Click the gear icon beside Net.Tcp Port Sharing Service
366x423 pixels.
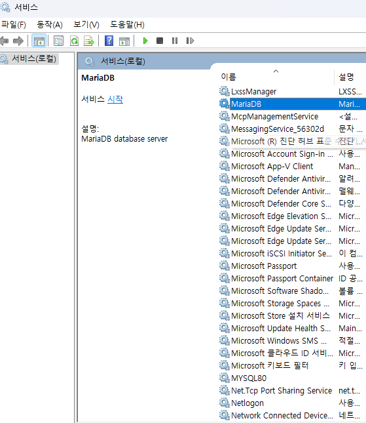pyautogui.click(x=224, y=390)
